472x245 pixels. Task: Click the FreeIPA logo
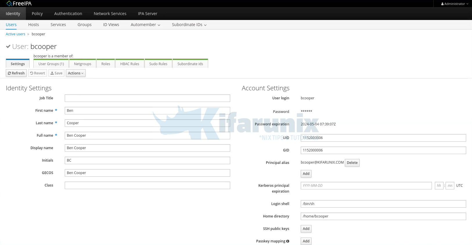click(x=19, y=3)
